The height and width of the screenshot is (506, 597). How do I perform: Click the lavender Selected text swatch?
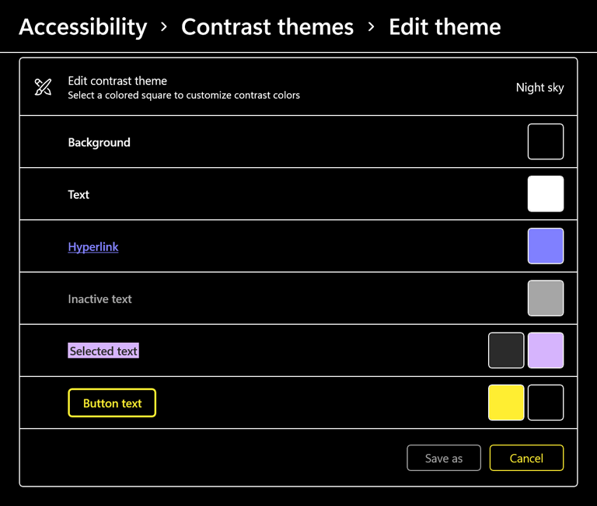coord(546,350)
